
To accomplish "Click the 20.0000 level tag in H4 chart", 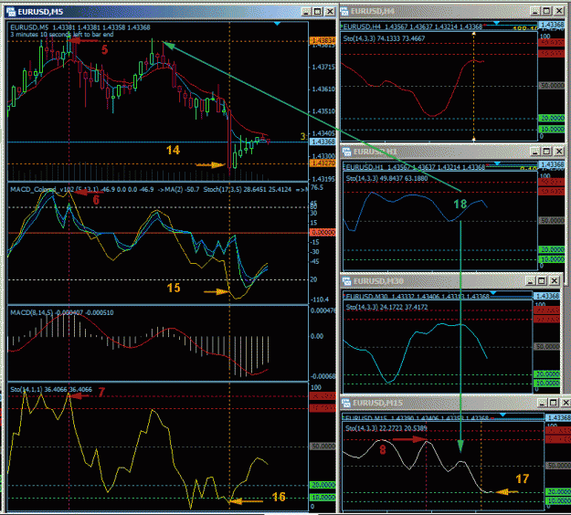I will tap(552, 119).
